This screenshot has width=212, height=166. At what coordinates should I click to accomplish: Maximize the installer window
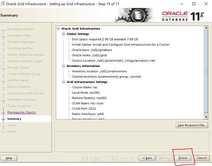click(194, 4)
